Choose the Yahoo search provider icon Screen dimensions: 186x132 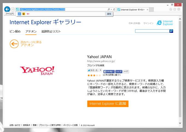[x=28, y=14]
